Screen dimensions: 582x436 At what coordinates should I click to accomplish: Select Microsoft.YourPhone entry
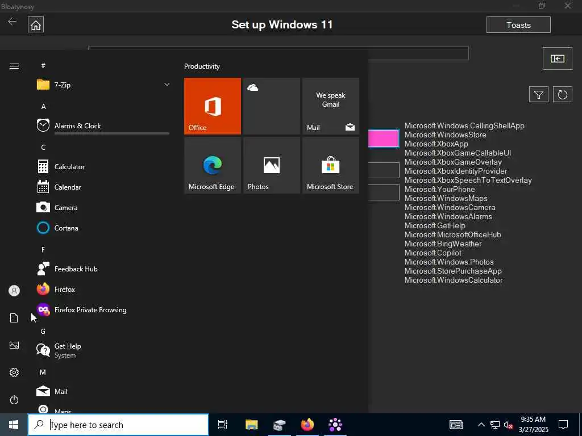[439, 190]
